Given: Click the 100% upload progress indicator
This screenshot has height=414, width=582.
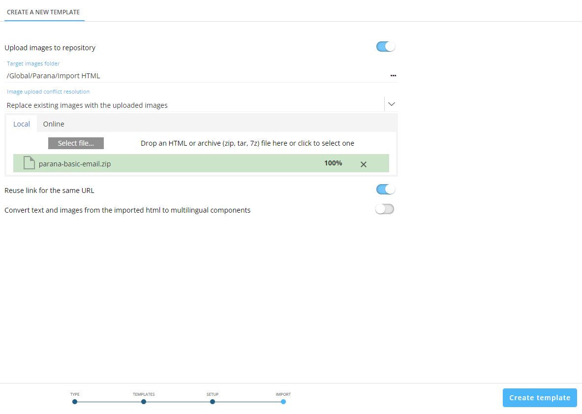Looking at the screenshot, I should point(333,163).
